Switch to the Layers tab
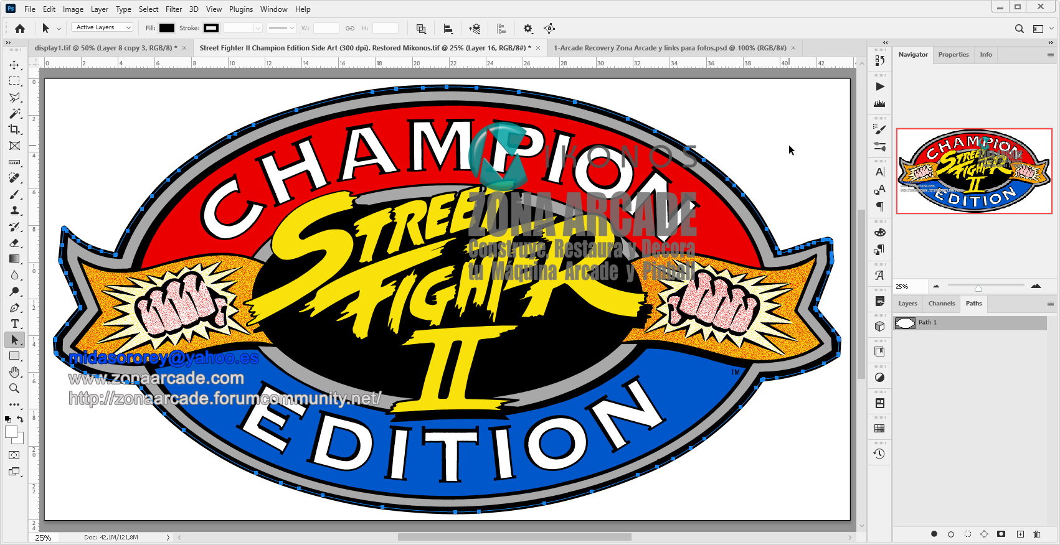 coord(907,304)
